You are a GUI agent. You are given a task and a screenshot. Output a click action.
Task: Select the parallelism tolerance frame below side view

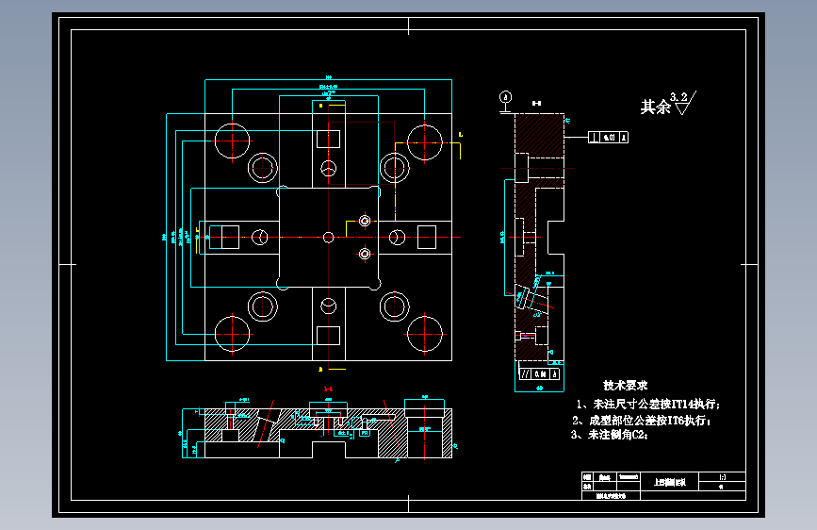[539, 374]
